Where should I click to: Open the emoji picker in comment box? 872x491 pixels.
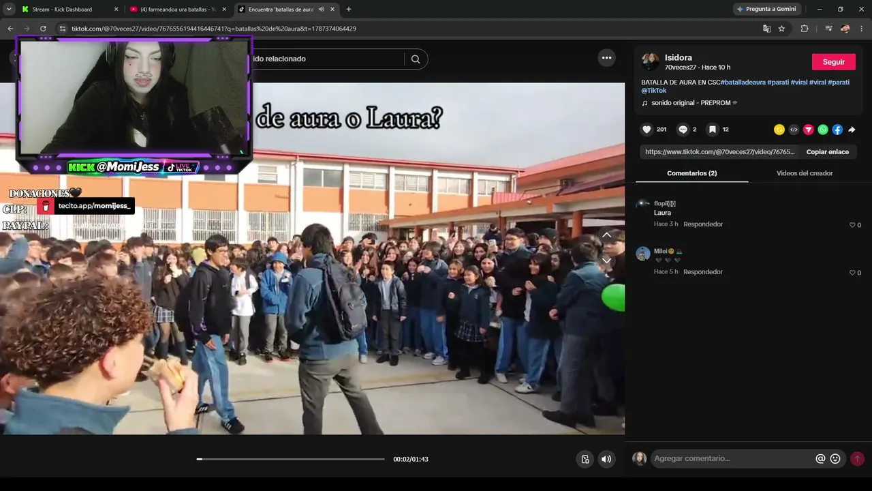[x=835, y=459]
